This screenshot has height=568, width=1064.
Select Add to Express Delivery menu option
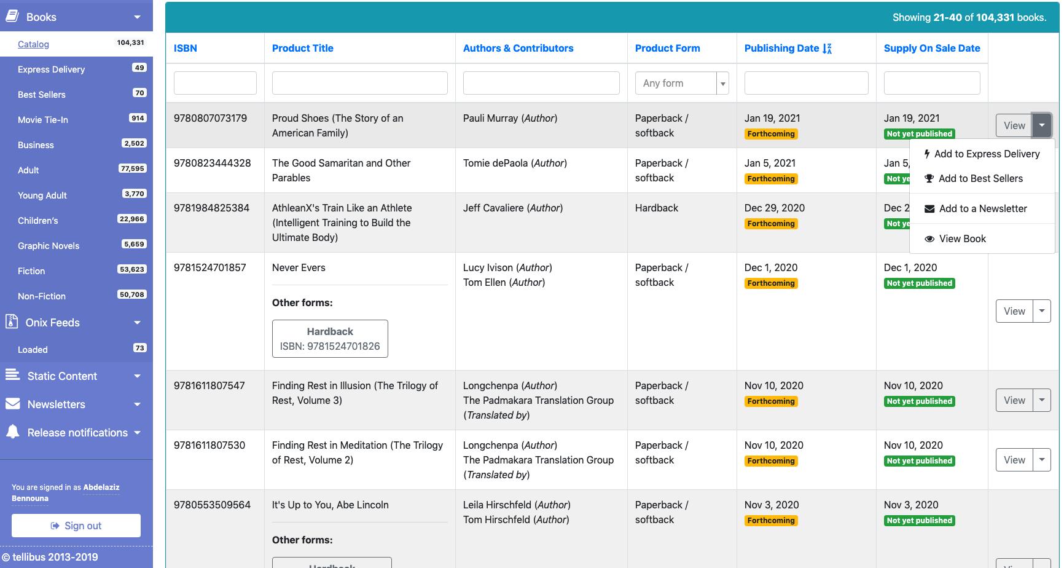(982, 154)
